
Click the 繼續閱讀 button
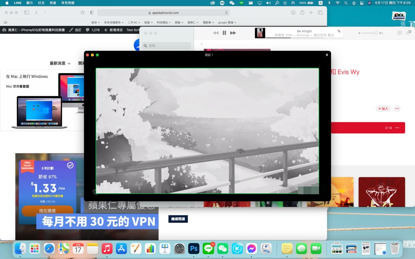(x=178, y=219)
